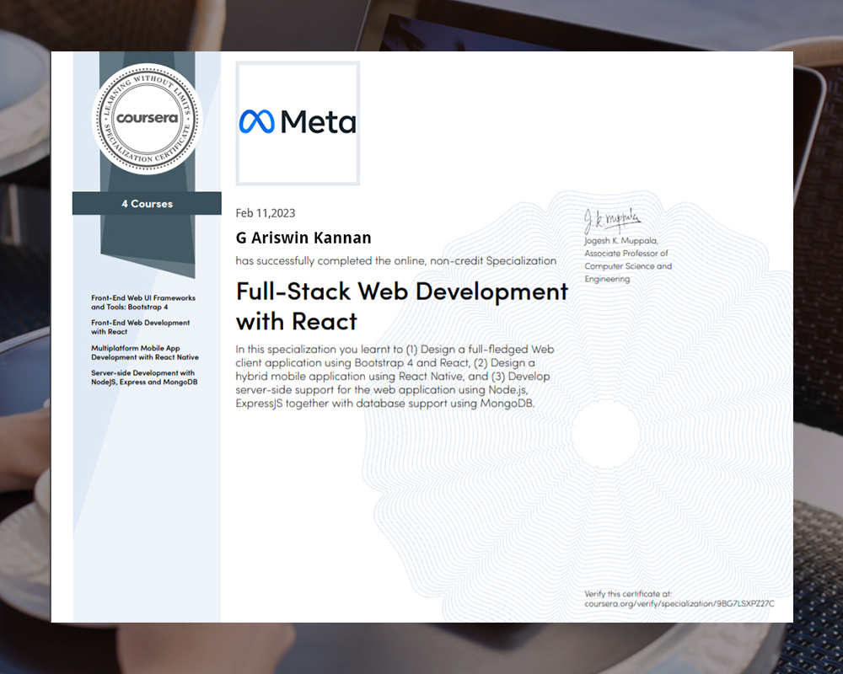843x674 pixels.
Task: Open Front-End Web UI Frameworks Bootstrap 4 course
Action: 143,302
